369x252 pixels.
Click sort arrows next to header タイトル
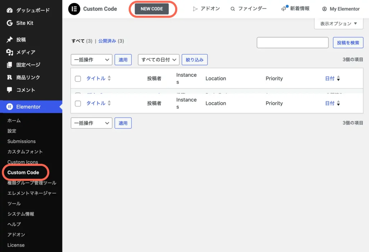(x=109, y=78)
